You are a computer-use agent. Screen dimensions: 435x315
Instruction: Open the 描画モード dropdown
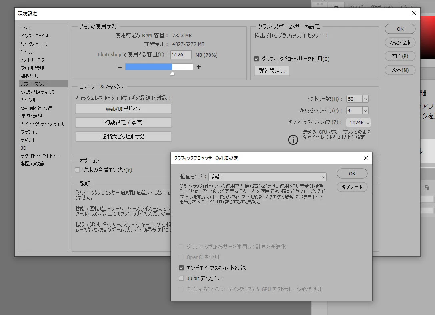click(268, 177)
